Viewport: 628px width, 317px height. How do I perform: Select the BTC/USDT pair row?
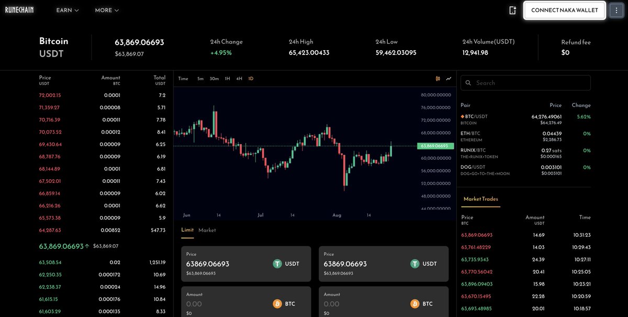(525, 119)
